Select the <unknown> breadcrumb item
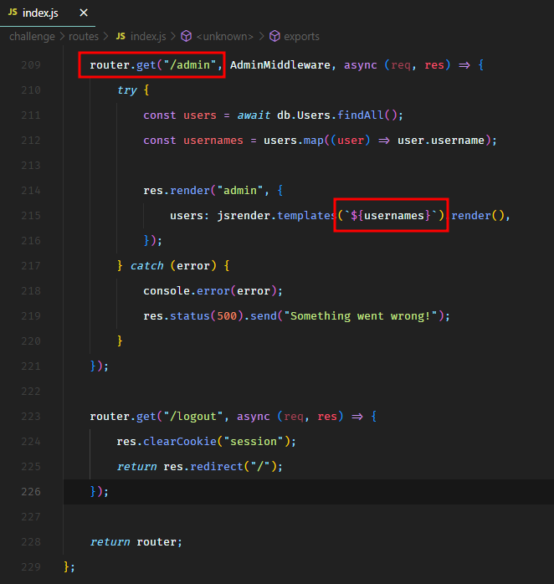554x584 pixels. pyautogui.click(x=226, y=37)
